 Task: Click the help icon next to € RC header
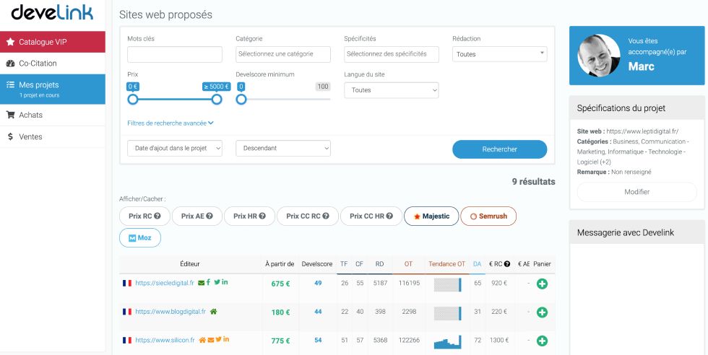[507, 264]
